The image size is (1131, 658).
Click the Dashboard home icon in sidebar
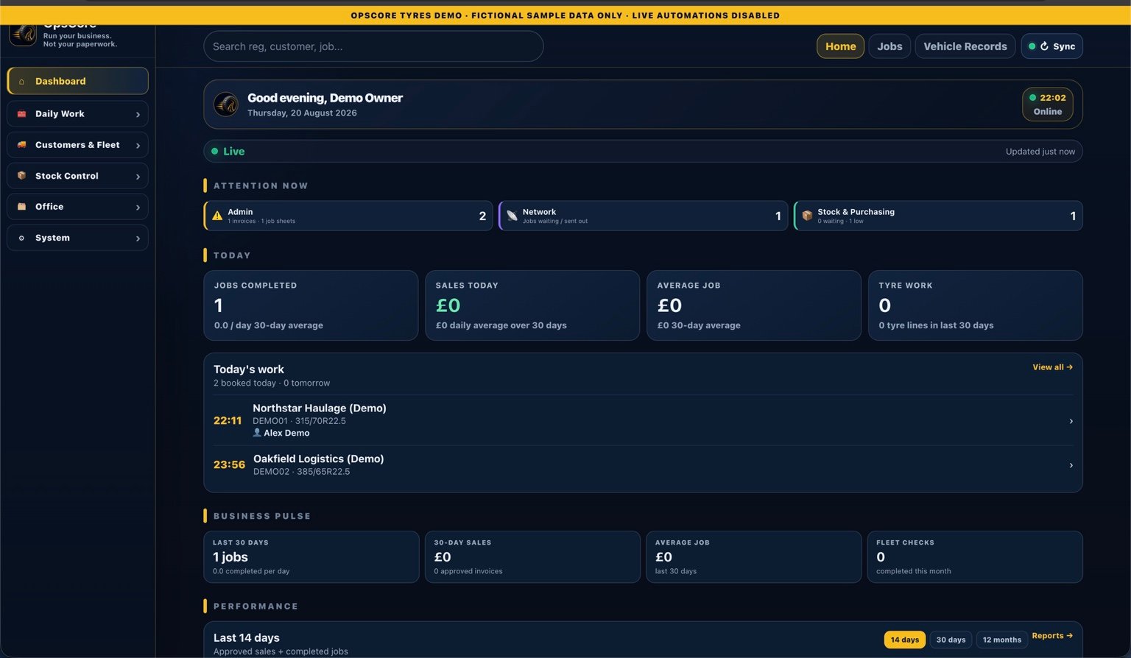tap(21, 81)
